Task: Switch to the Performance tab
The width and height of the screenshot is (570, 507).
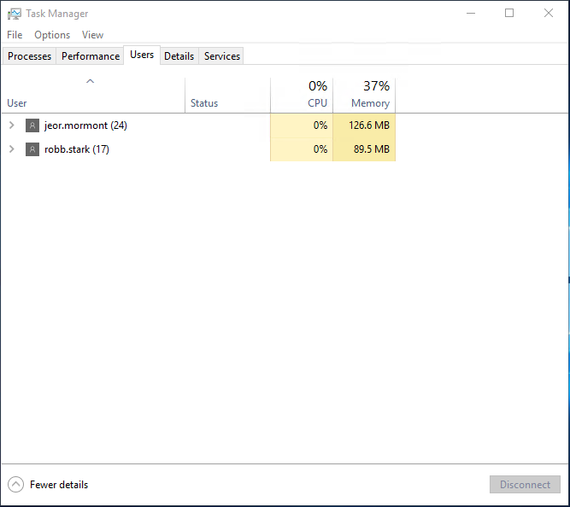Action: pyautogui.click(x=91, y=56)
